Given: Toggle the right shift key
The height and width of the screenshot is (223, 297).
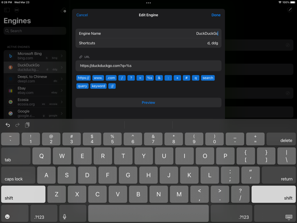Looking at the screenshot, I should (x=274, y=194).
